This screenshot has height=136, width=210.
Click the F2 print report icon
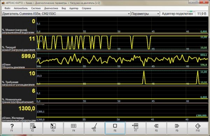[x=33, y=128]
